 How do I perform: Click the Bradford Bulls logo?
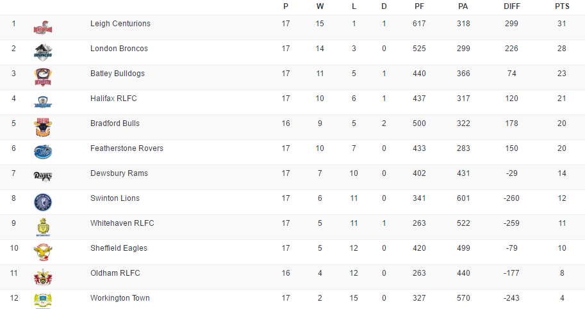click(43, 127)
